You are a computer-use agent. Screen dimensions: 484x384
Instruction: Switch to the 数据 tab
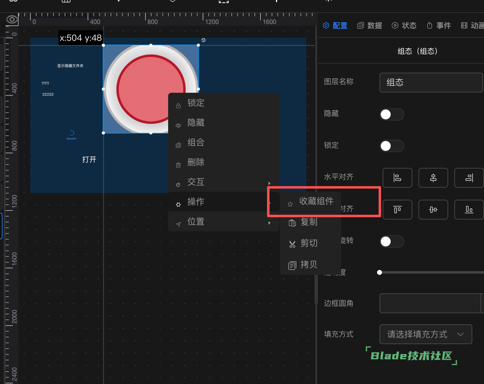click(370, 26)
